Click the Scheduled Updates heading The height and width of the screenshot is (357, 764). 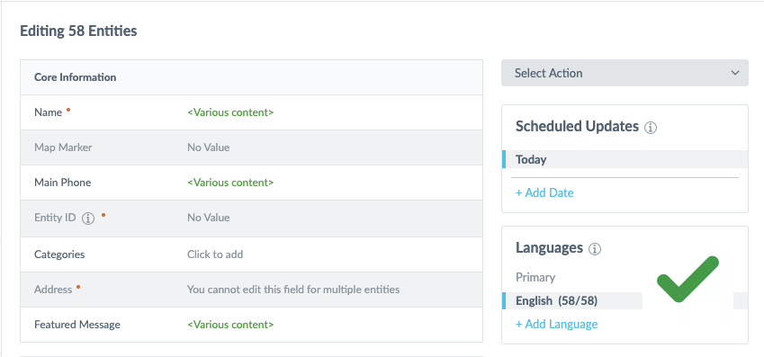(577, 127)
